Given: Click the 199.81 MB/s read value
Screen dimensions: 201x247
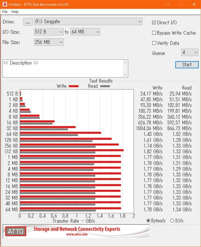Looking at the screenshot, I should tap(179, 111).
